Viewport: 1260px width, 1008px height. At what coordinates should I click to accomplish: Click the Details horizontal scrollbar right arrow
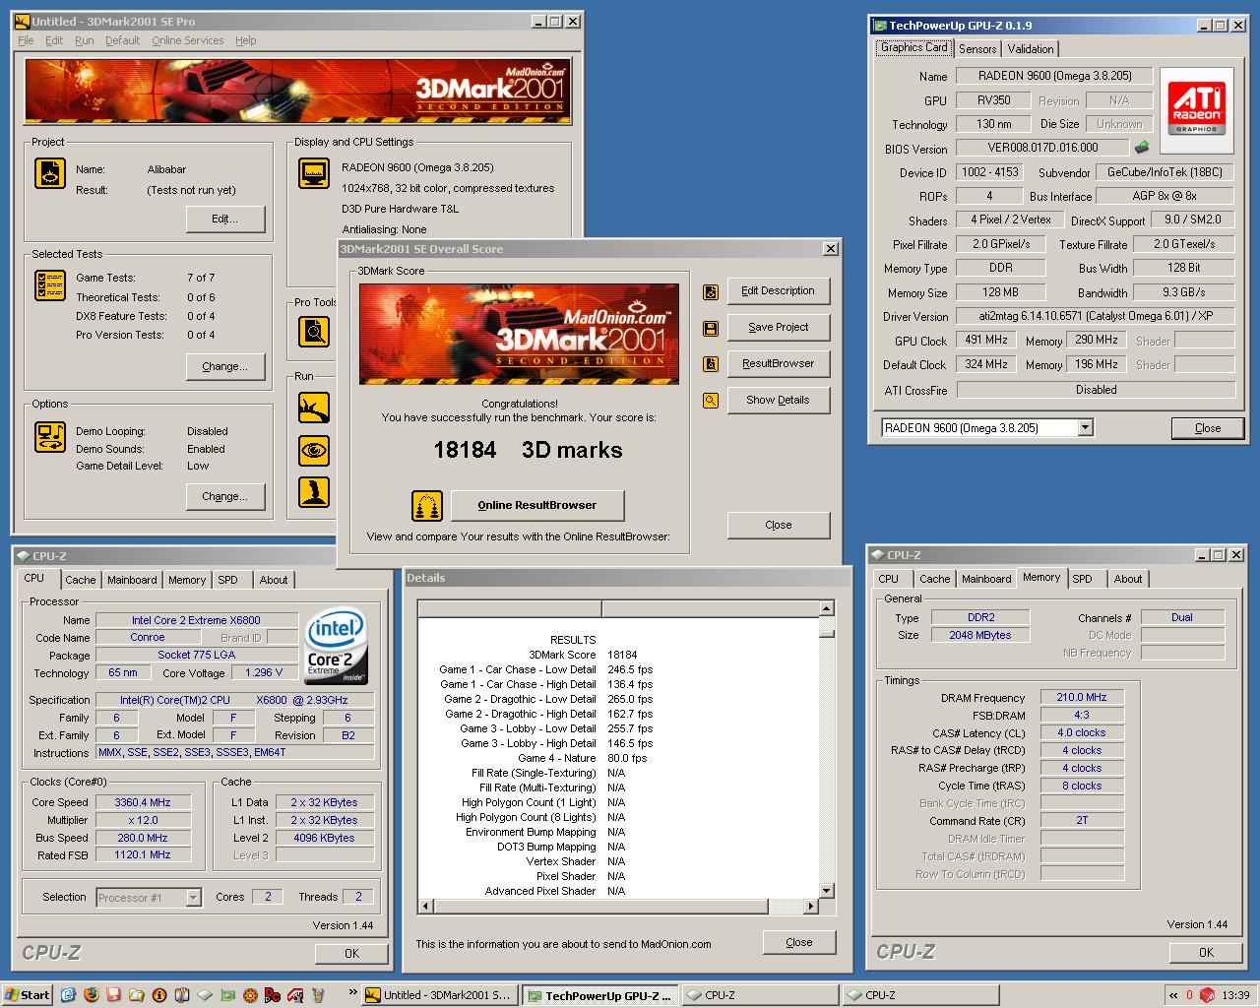tap(811, 906)
